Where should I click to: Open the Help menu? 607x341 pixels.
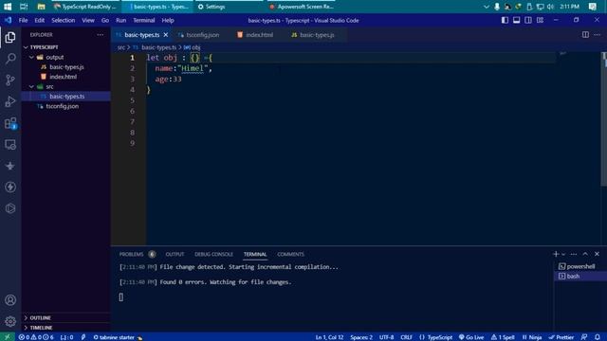click(x=168, y=20)
